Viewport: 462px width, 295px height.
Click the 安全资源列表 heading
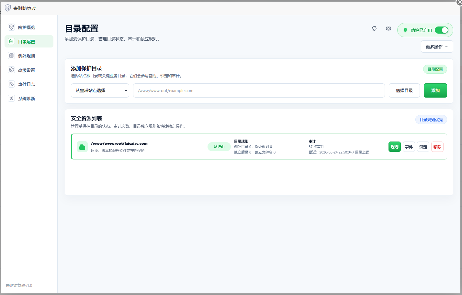point(86,118)
